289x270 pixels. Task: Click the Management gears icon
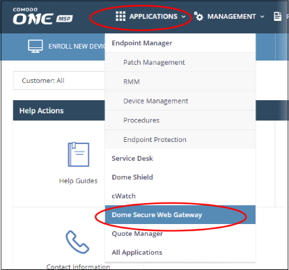click(x=198, y=16)
